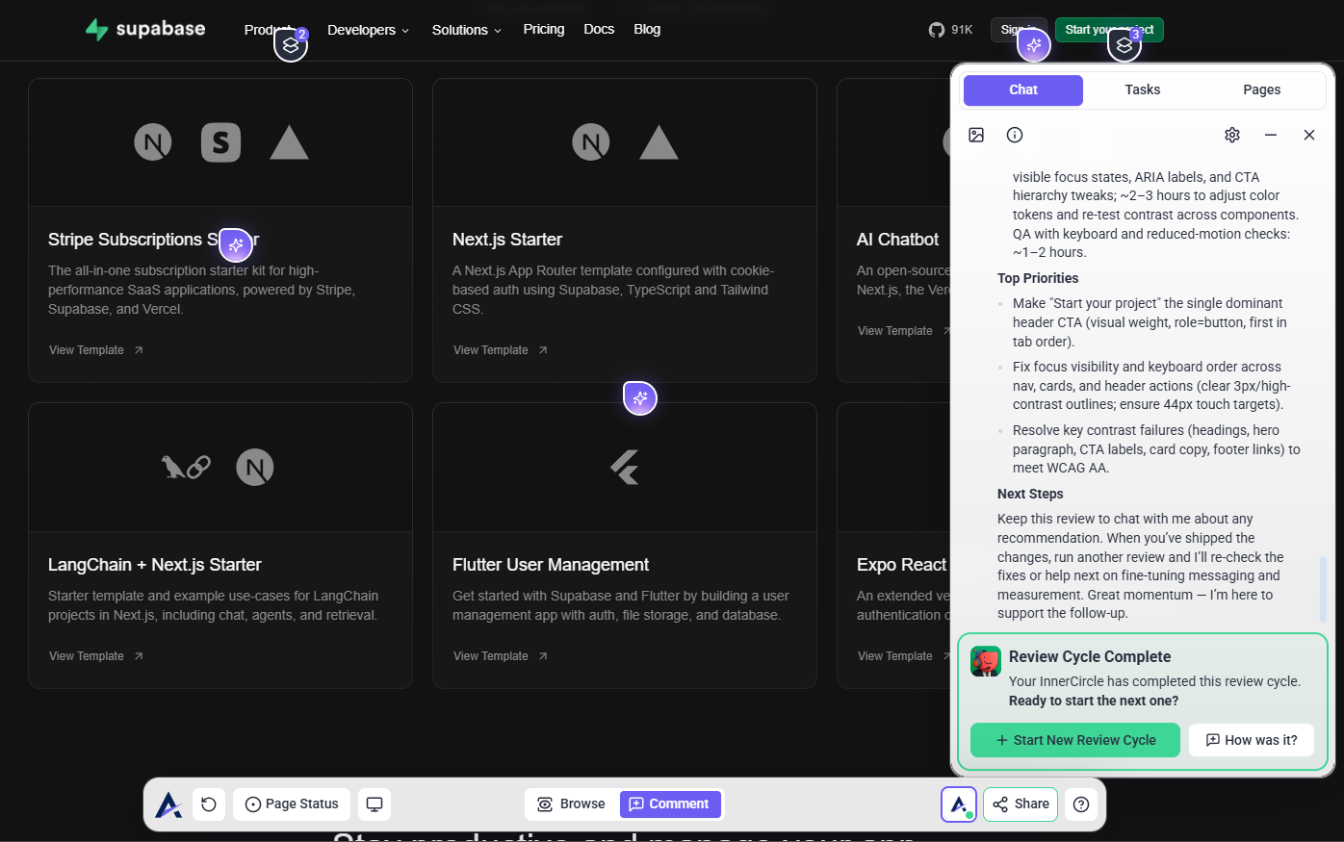Click the info icon in the chat panel

(1015, 135)
